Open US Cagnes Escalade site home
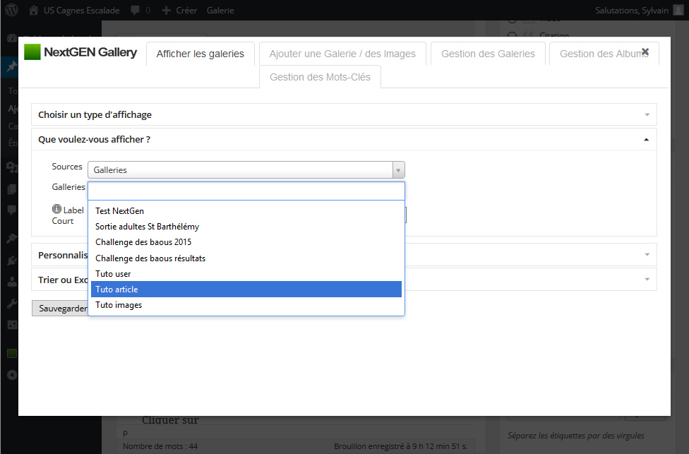 [74, 10]
